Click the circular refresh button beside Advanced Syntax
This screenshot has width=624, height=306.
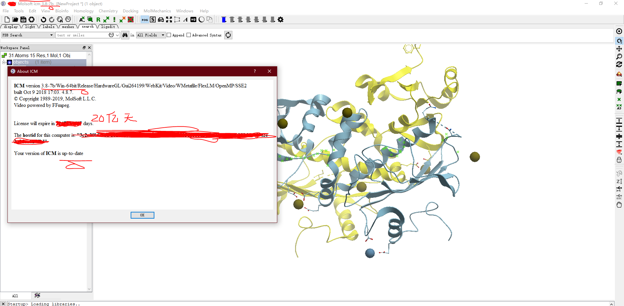pyautogui.click(x=228, y=35)
